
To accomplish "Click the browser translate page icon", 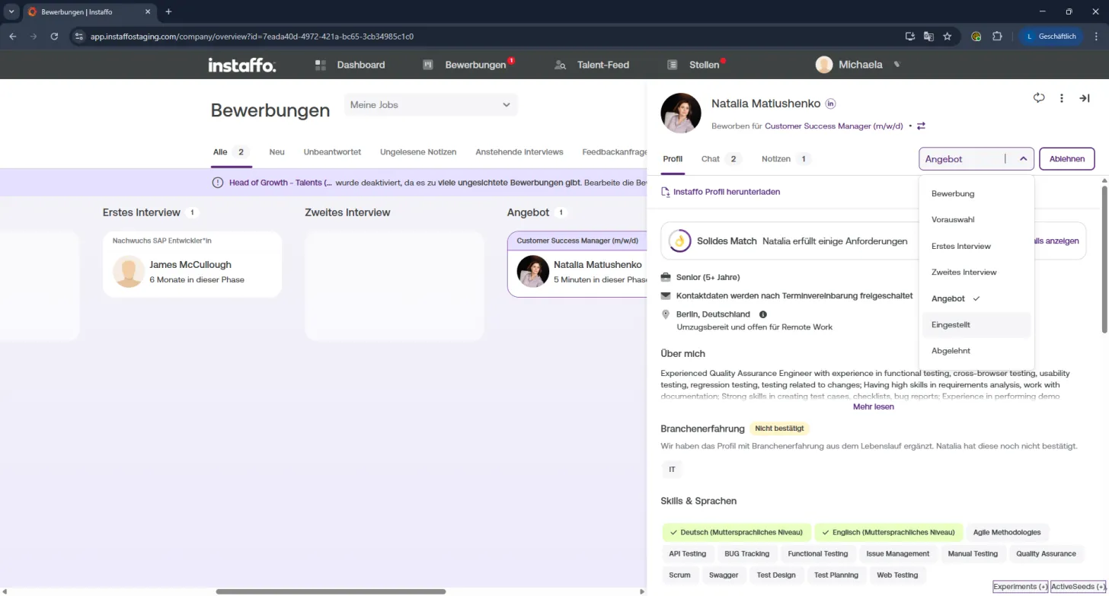I will [x=928, y=36].
